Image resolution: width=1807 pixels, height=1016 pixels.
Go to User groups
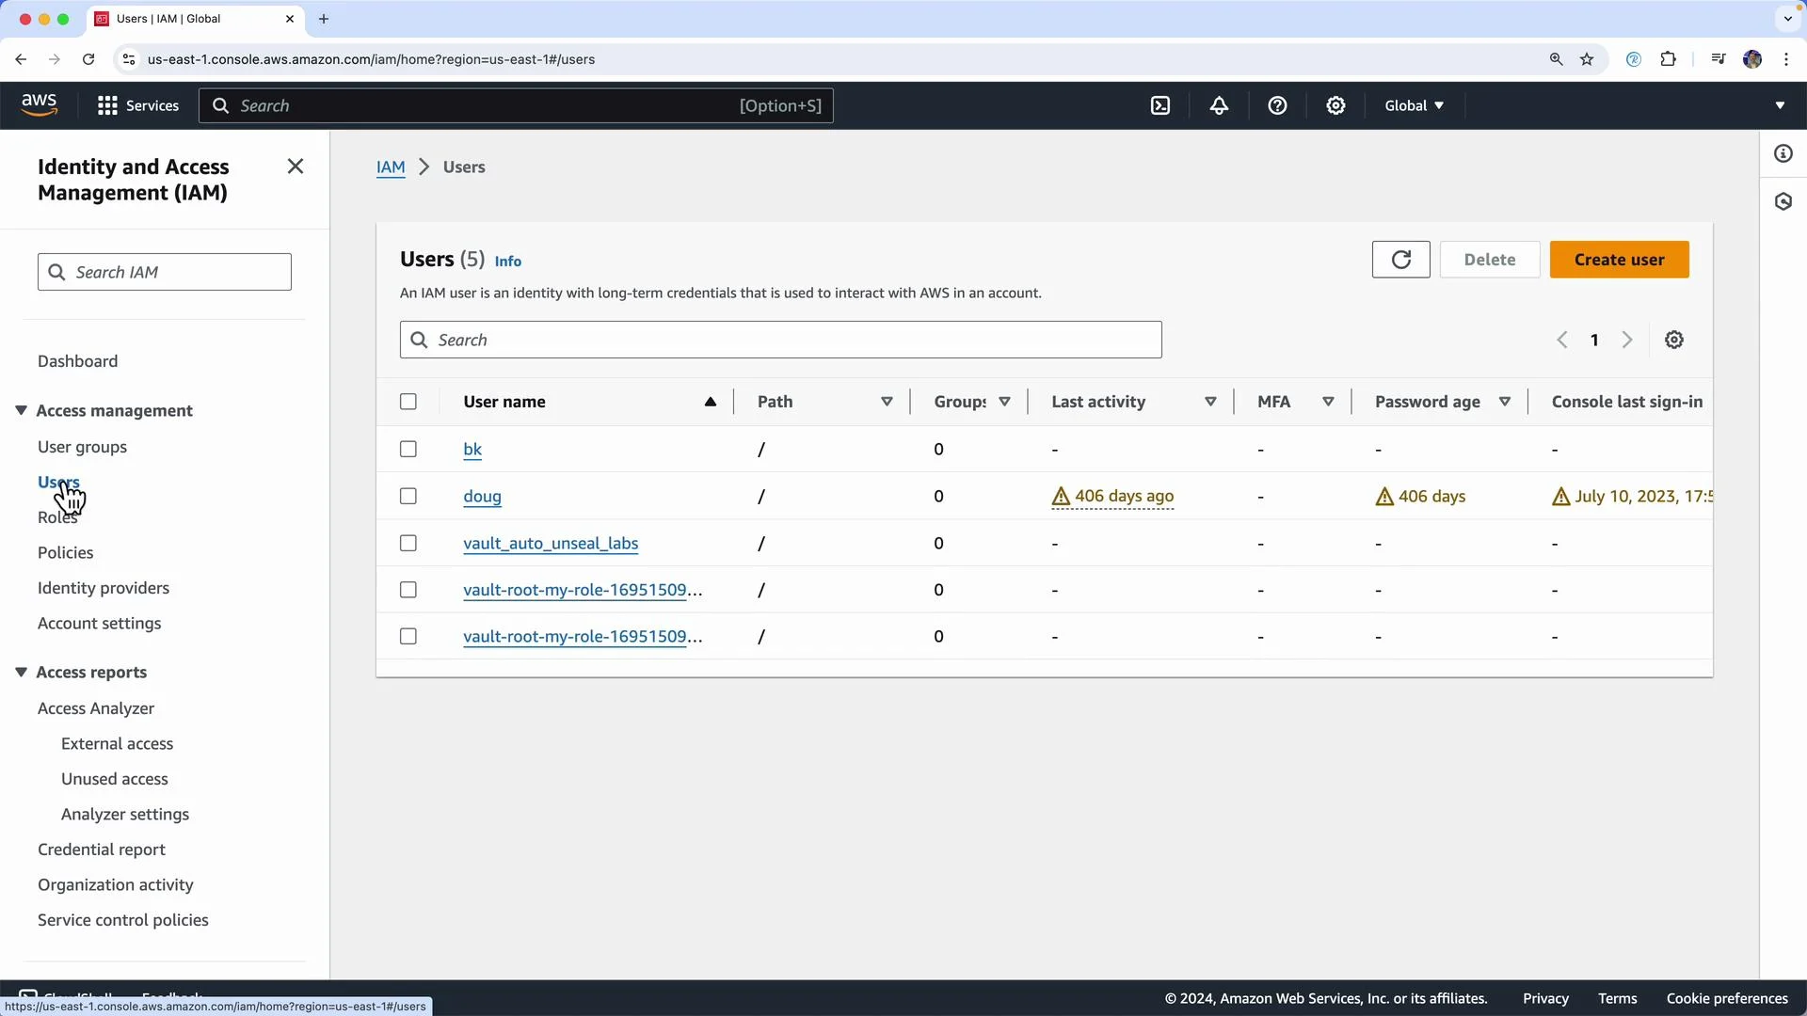pos(82,447)
